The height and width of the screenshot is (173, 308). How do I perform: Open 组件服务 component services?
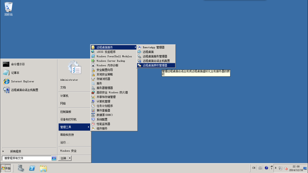point(114,129)
